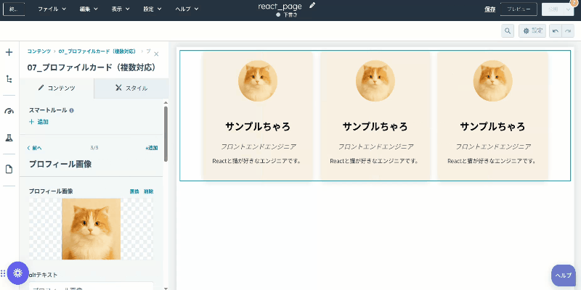Screen dimensions: 581x290
Task: Click the alt text input field
Action: [92, 286]
